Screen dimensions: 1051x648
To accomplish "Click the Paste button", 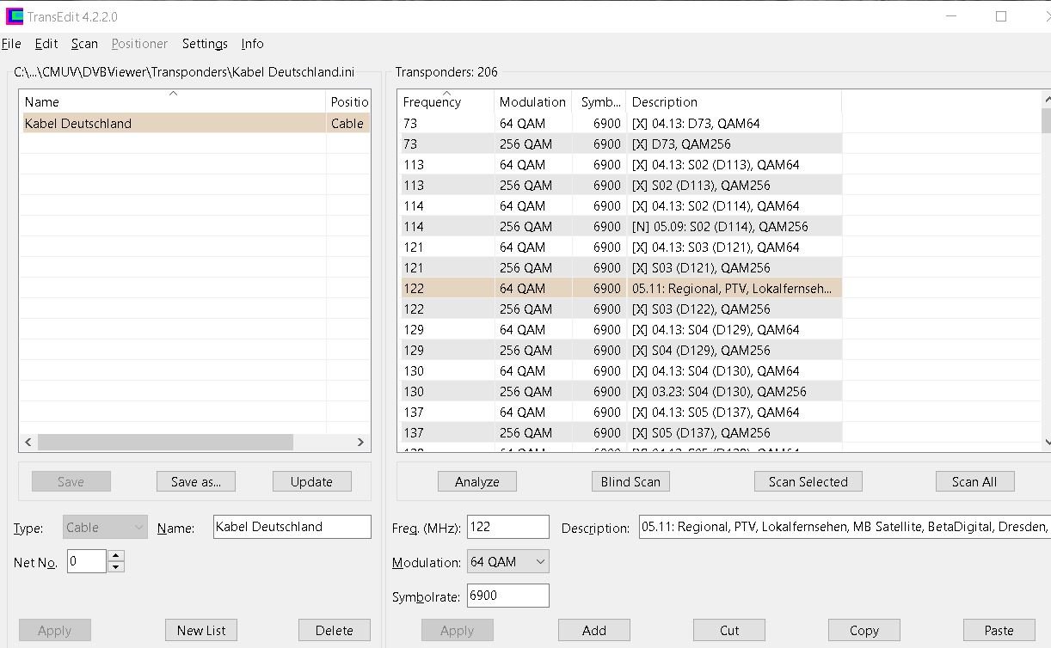I will 998,631.
